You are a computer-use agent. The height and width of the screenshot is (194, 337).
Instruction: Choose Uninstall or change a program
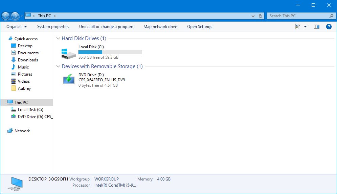coord(106,27)
